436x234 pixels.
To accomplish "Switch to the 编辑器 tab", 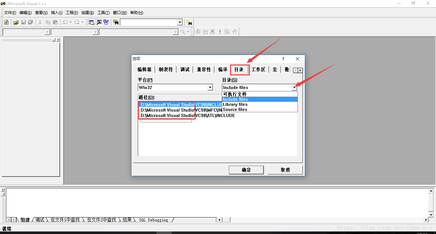I will point(145,69).
